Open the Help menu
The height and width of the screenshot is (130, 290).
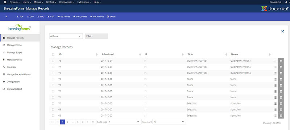97,2
